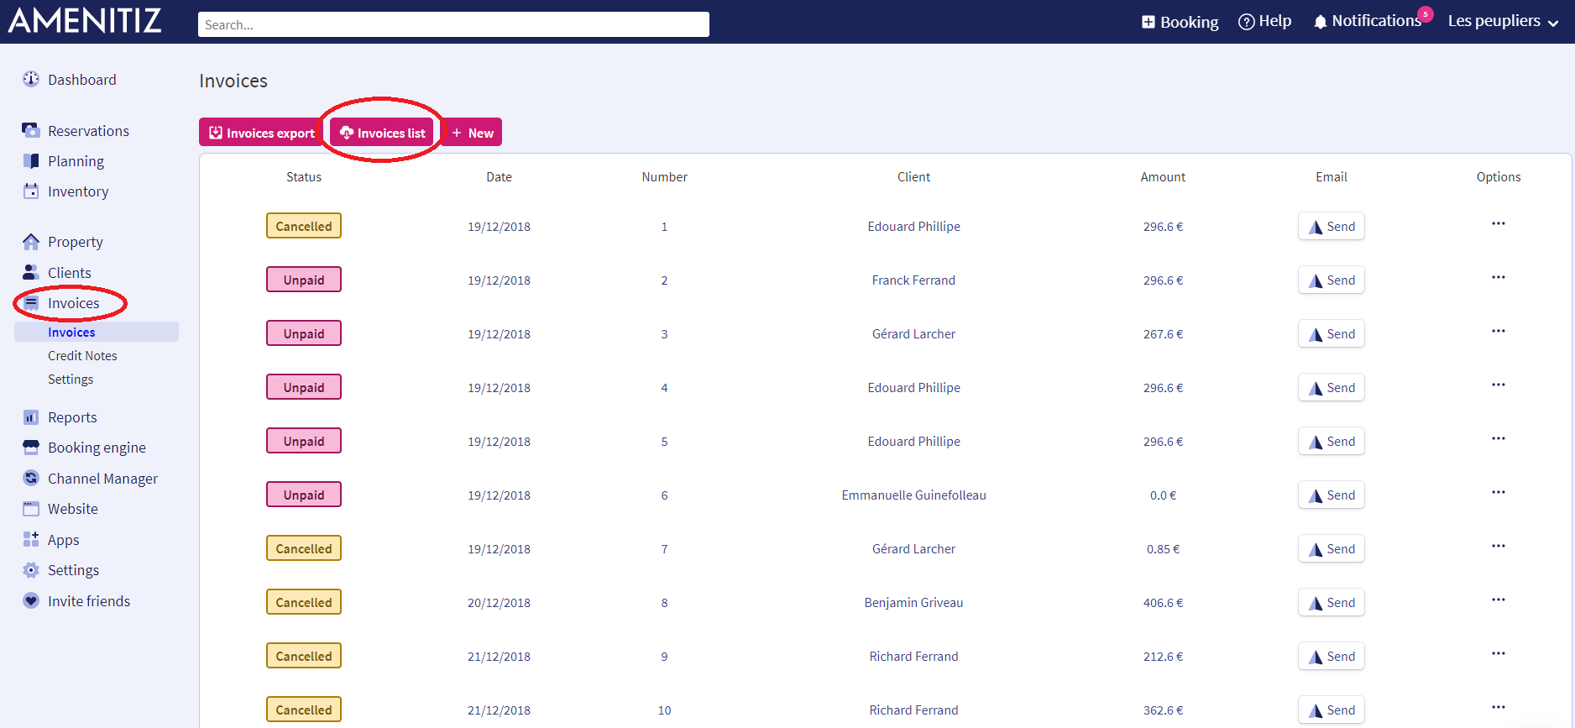This screenshot has height=728, width=1575.
Task: Open options dots for invoice number 7
Action: 1499,546
